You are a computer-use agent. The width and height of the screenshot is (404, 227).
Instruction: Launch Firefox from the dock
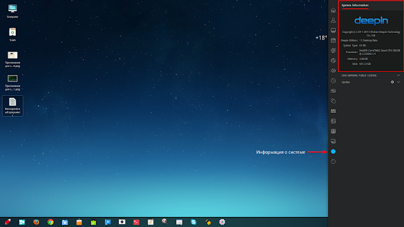36,222
